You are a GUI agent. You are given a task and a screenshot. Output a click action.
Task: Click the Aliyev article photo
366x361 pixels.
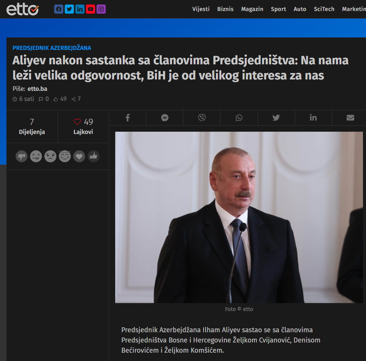[239, 217]
